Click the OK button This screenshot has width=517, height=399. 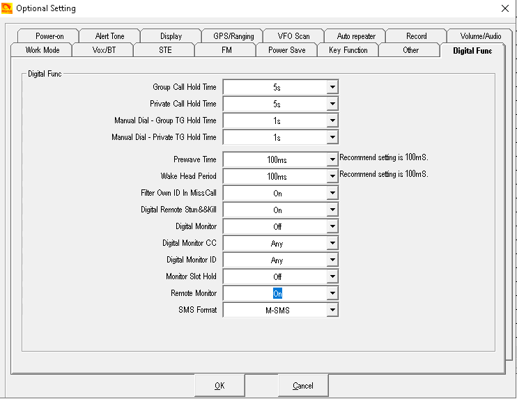pyautogui.click(x=219, y=385)
